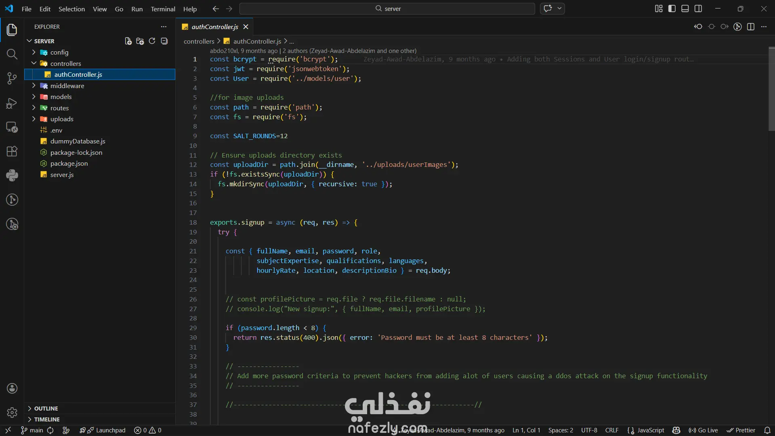Open the Source Control view
The height and width of the screenshot is (436, 775).
(12, 78)
